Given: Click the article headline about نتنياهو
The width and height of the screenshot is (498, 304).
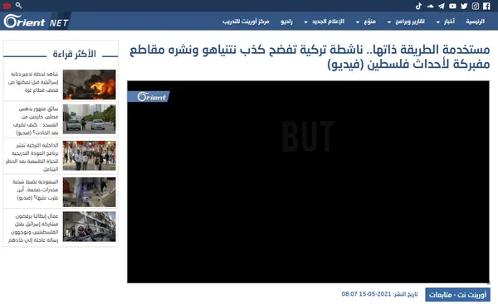Looking at the screenshot, I should tap(310, 56).
